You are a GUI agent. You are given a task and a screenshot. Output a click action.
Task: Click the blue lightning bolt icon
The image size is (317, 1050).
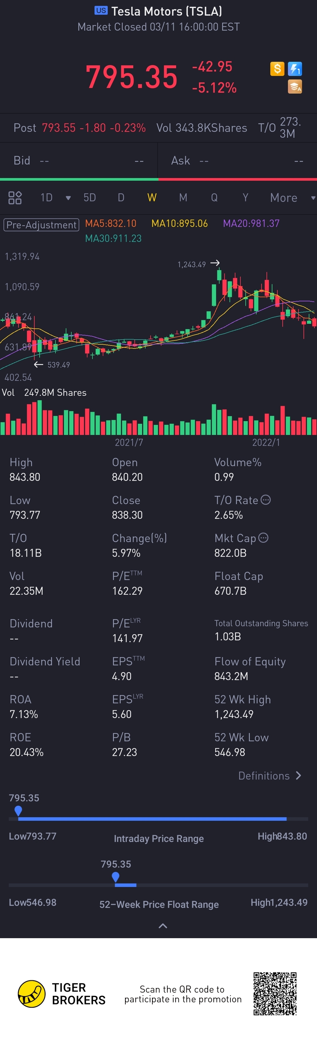pyautogui.click(x=295, y=69)
